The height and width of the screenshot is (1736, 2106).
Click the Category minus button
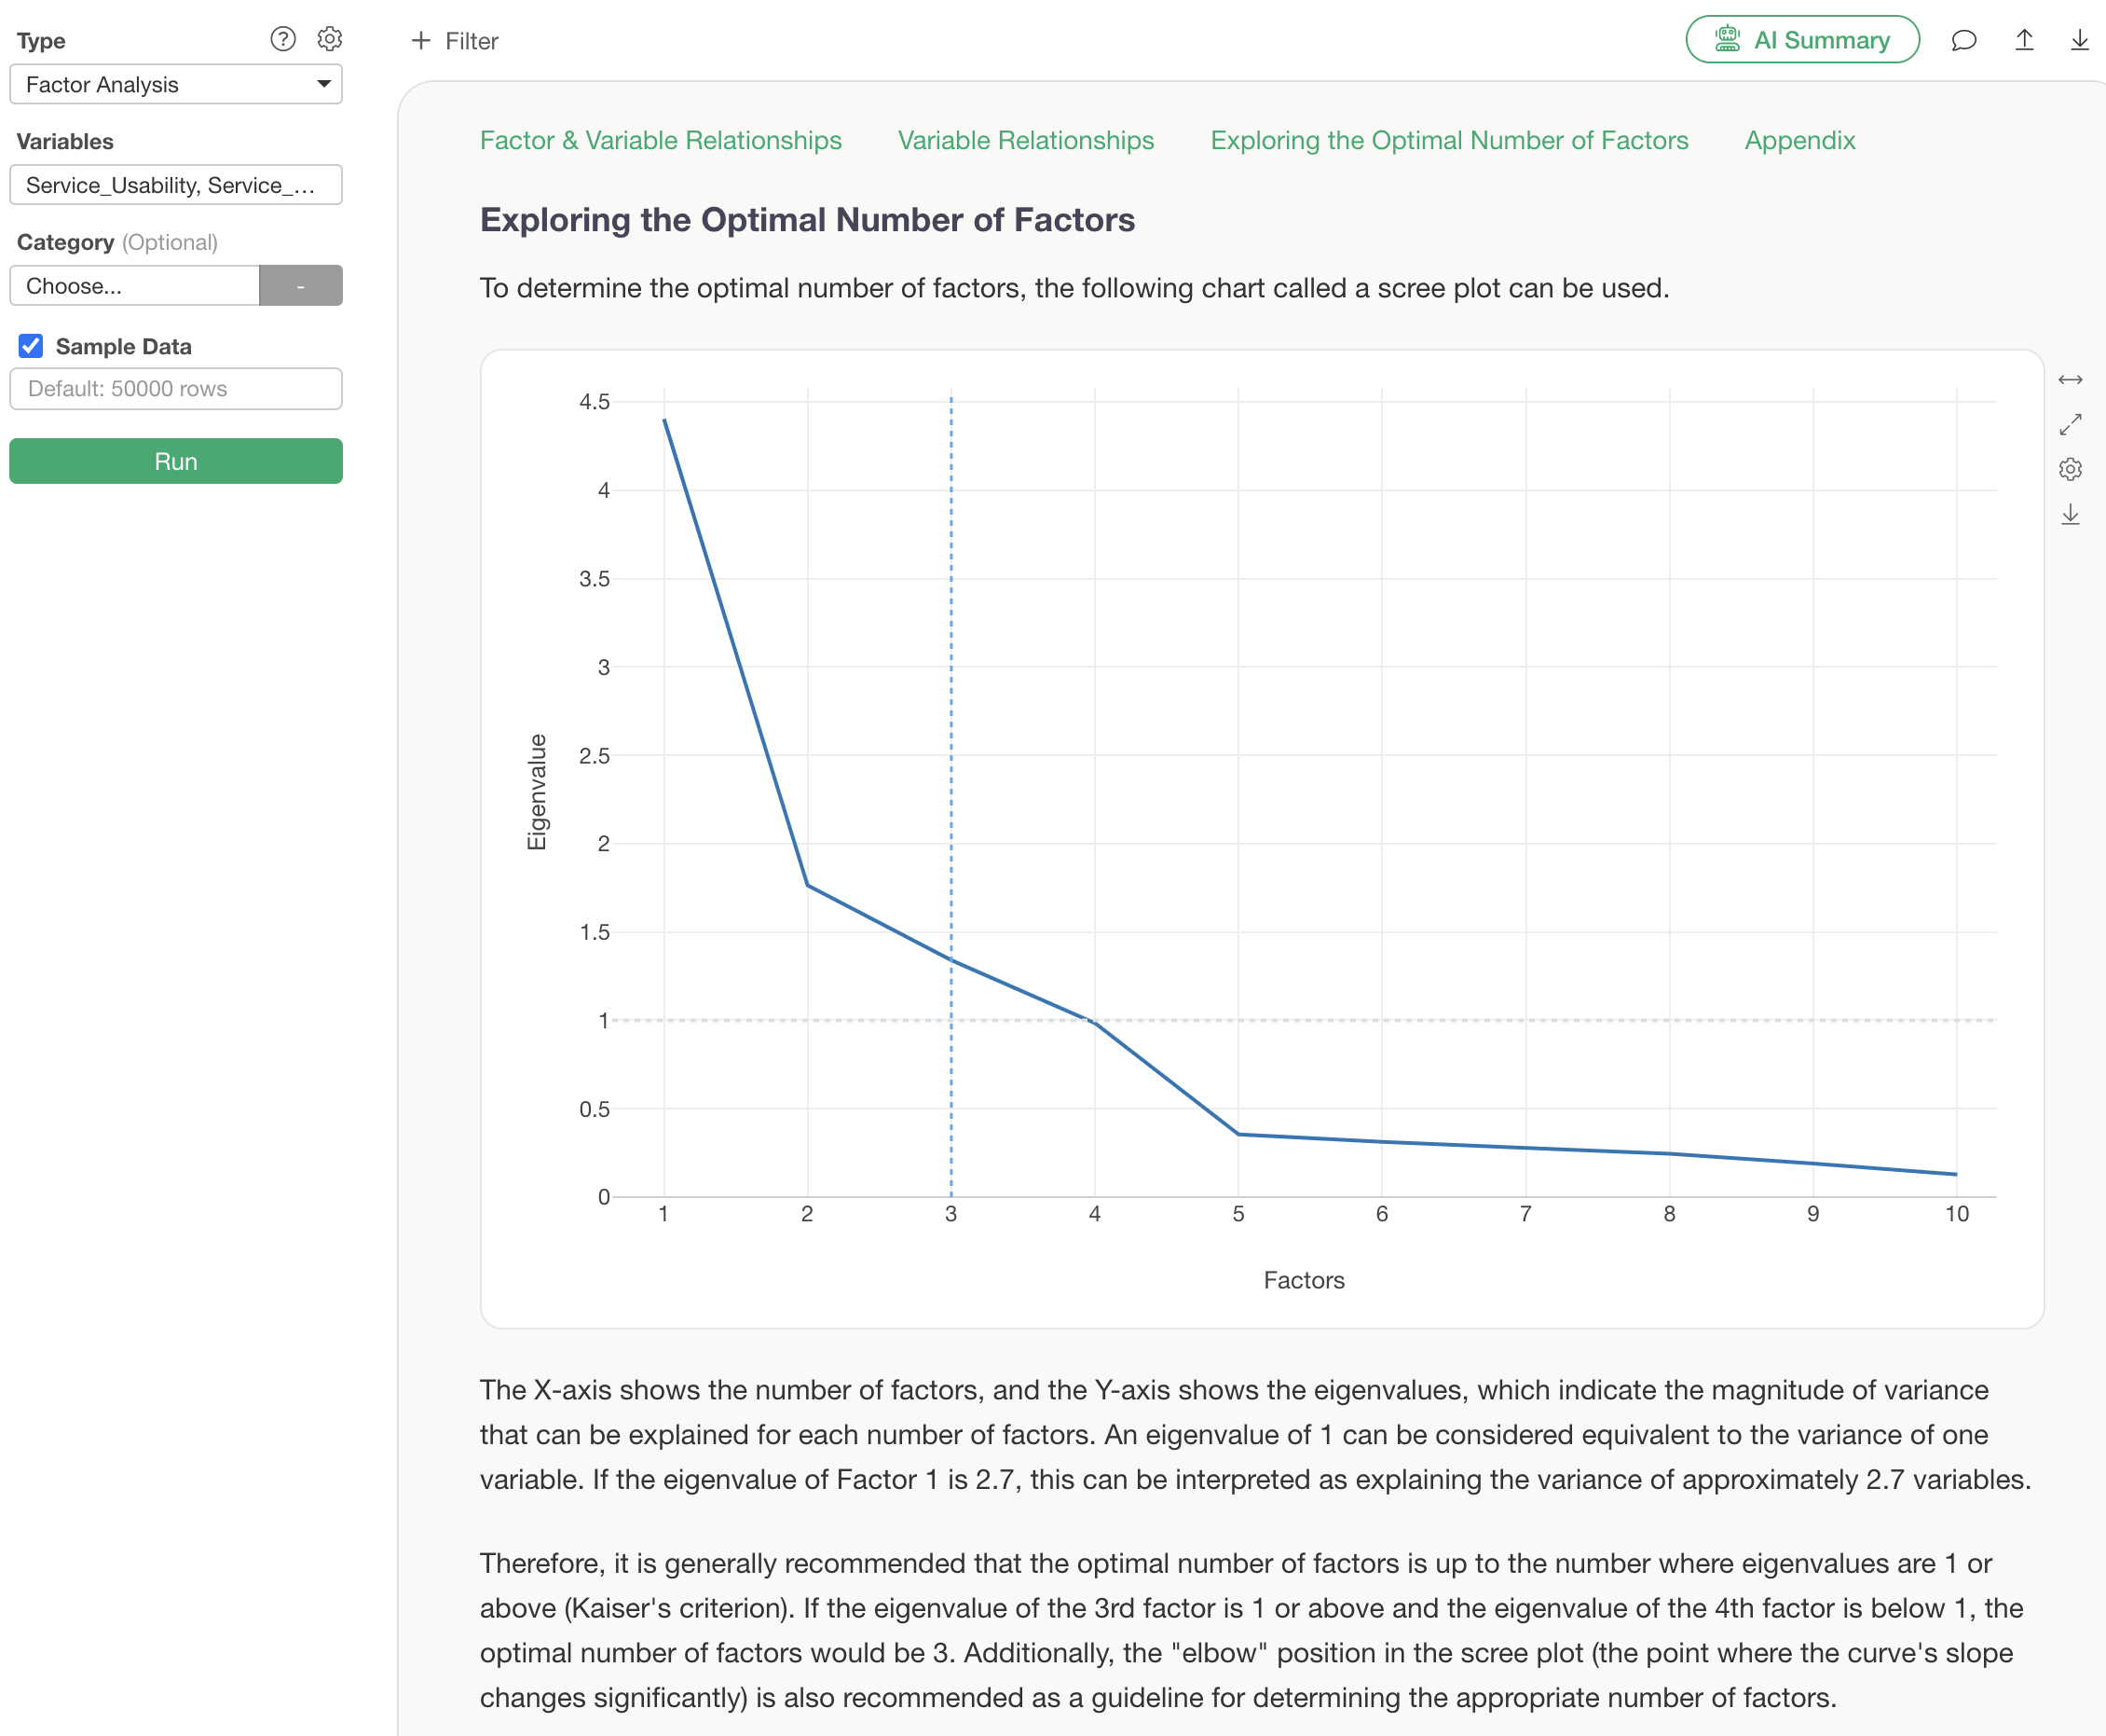point(300,286)
